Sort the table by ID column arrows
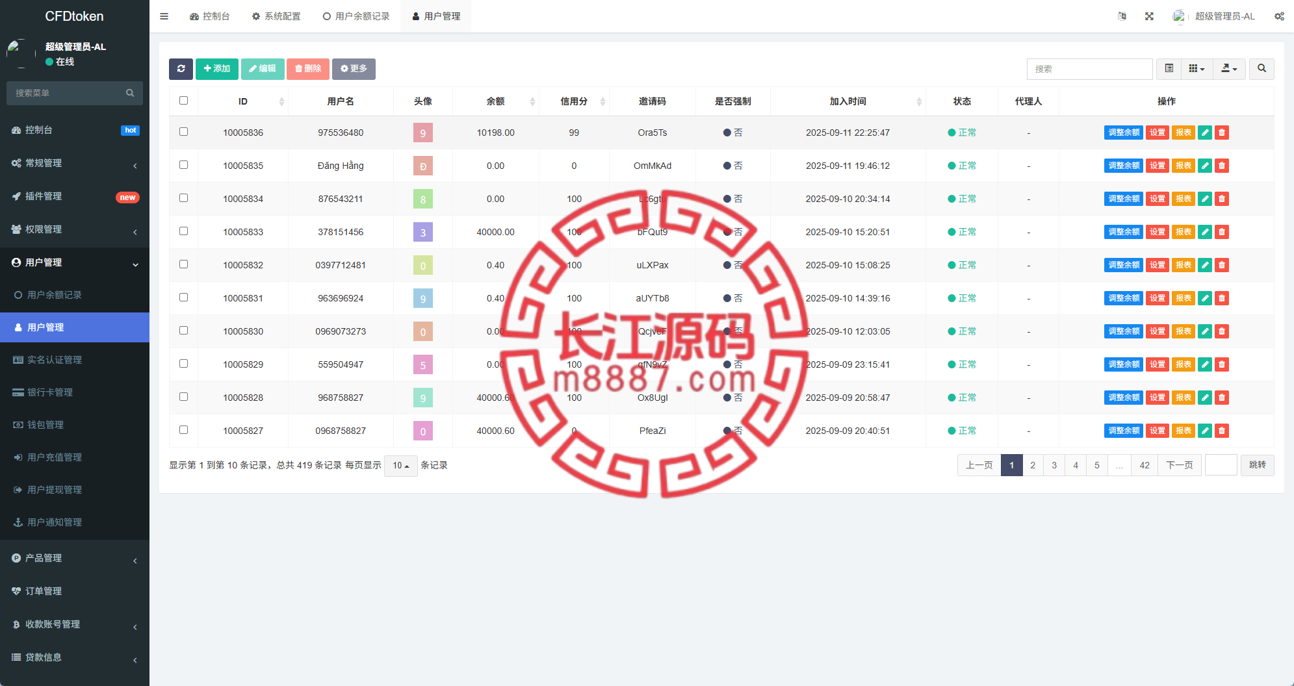This screenshot has height=686, width=1294. click(281, 101)
